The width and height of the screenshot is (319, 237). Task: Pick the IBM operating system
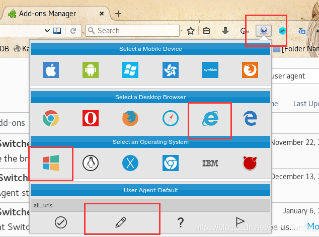[x=210, y=163]
